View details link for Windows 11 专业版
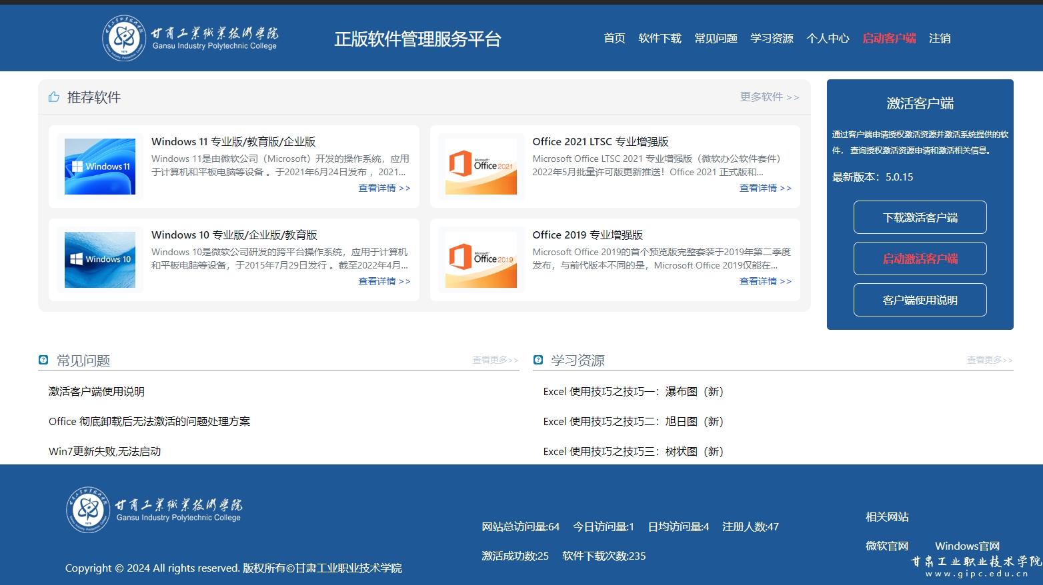 (x=384, y=188)
